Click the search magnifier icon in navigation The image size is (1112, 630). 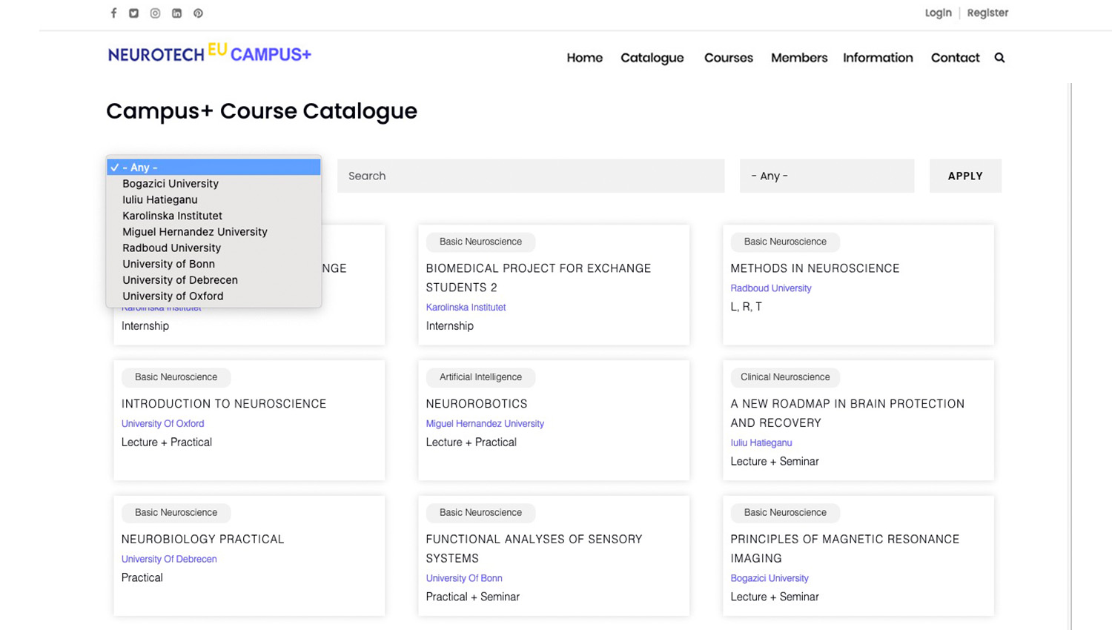coord(999,58)
